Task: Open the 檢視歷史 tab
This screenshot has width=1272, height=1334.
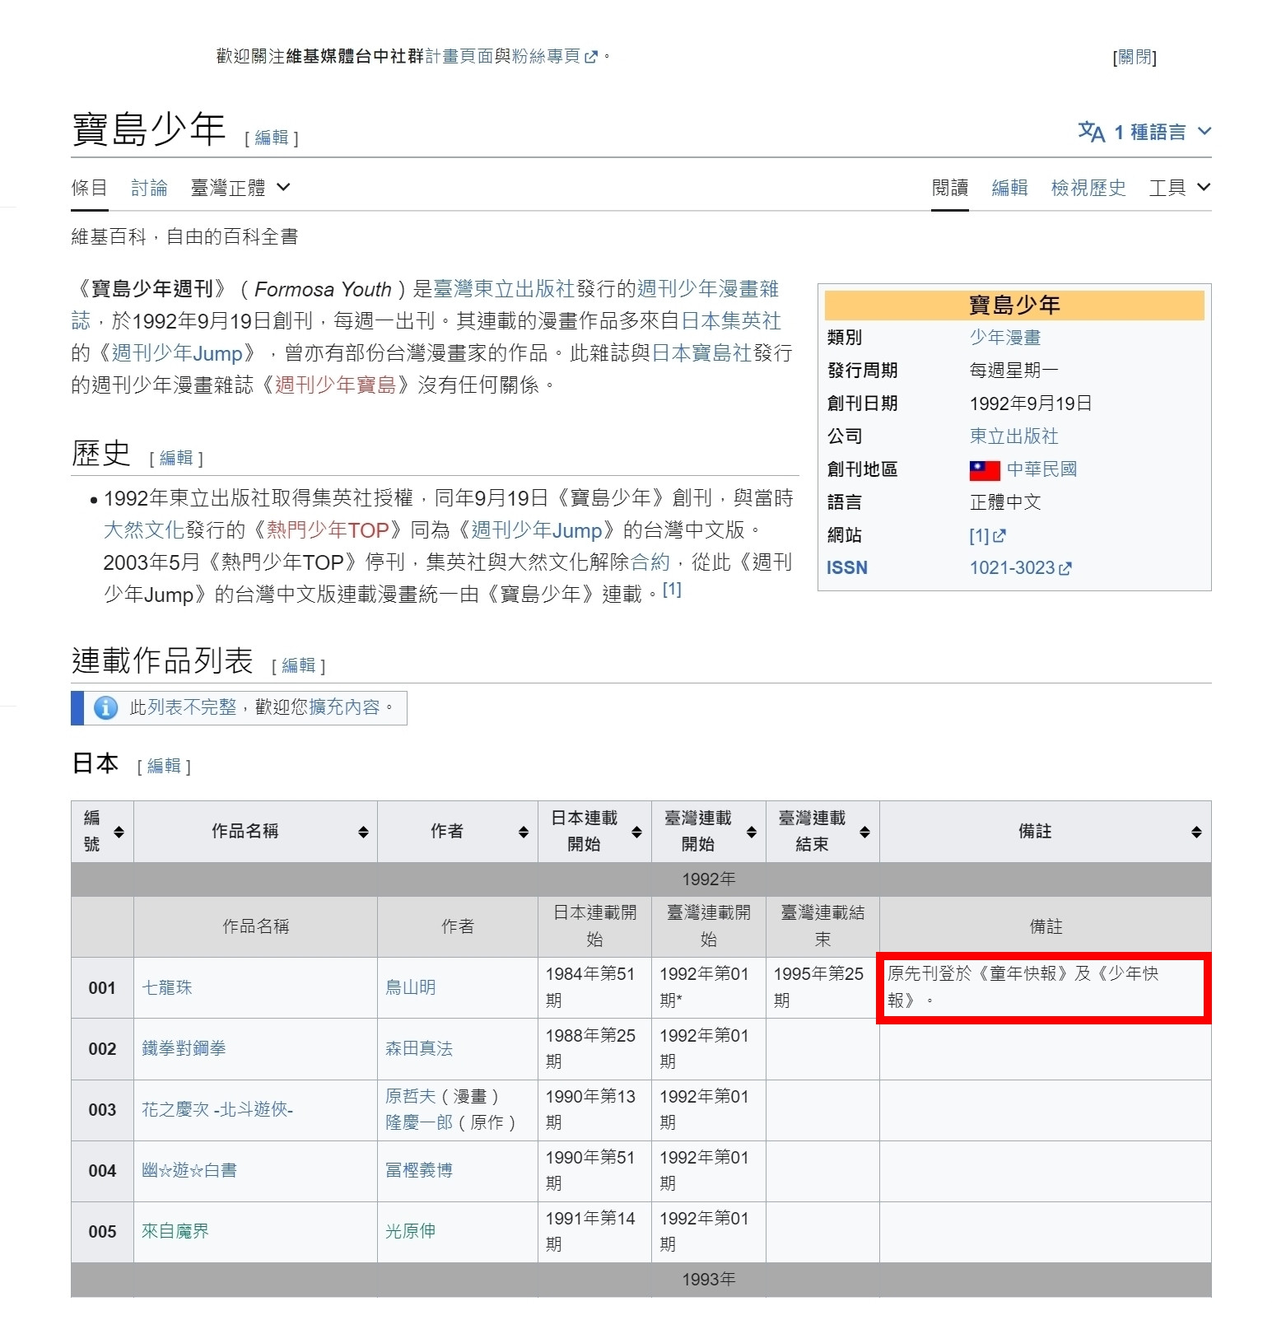Action: (1088, 188)
